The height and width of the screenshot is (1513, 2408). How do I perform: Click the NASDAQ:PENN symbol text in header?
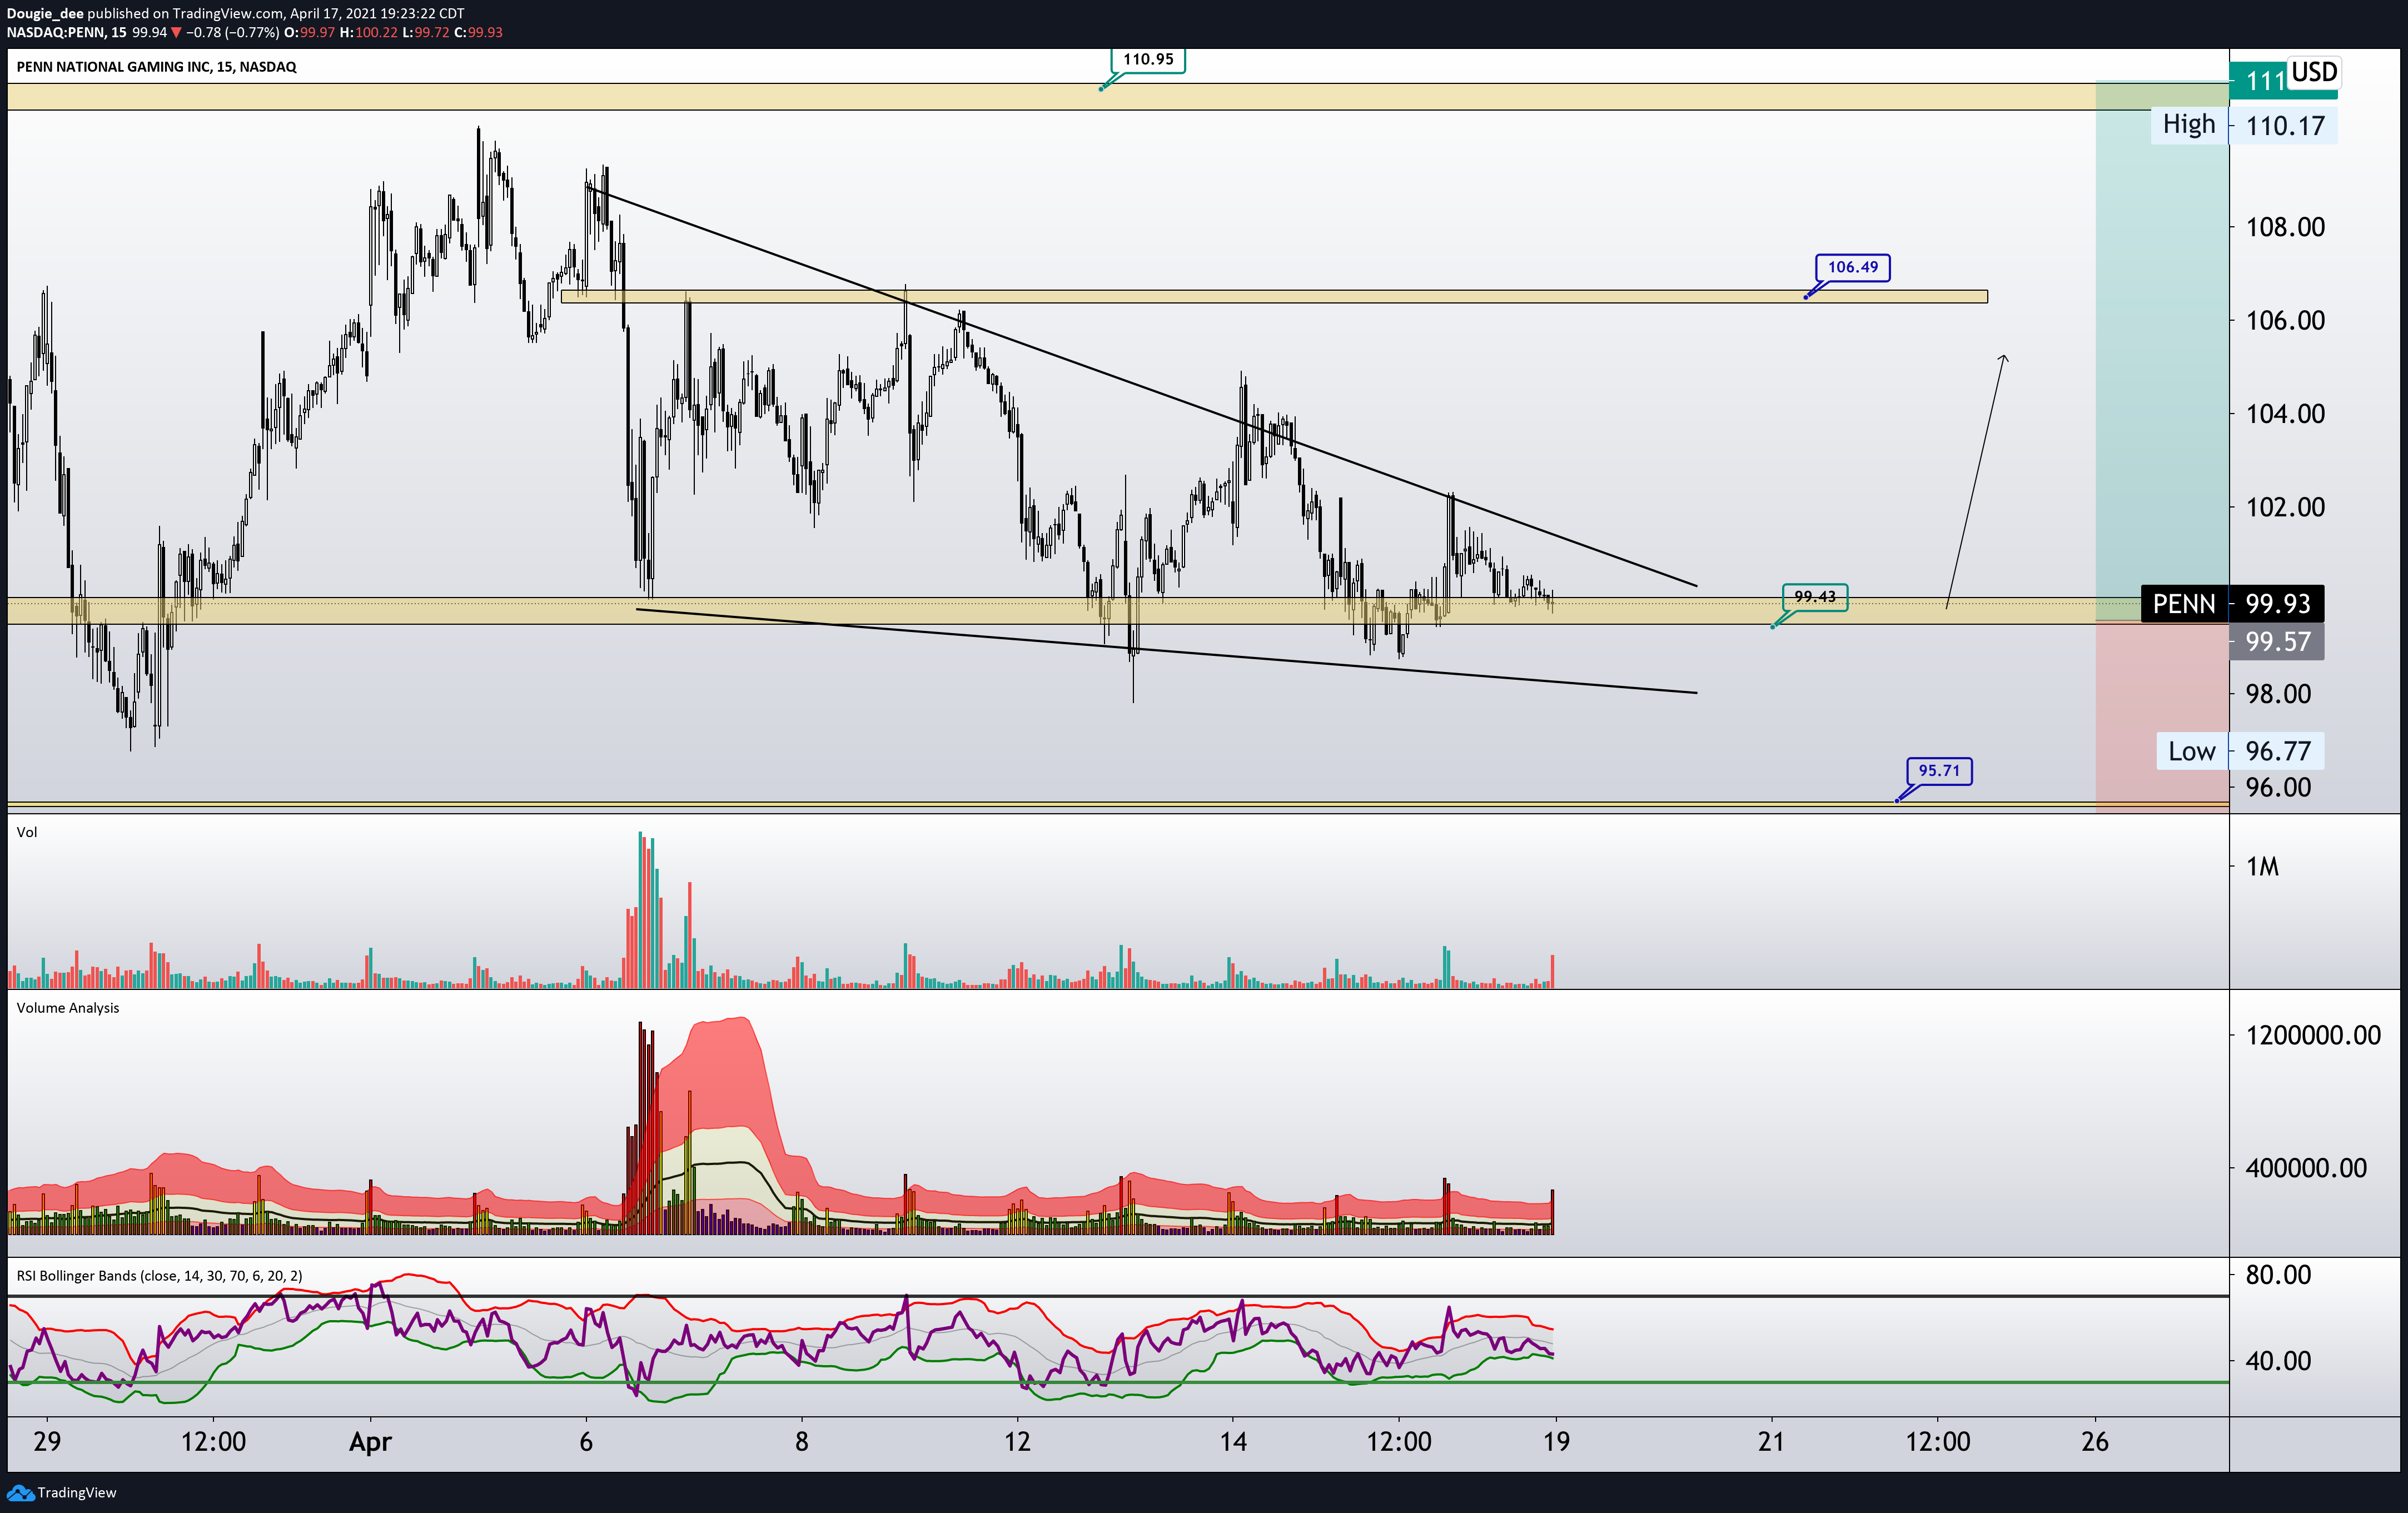pos(55,32)
